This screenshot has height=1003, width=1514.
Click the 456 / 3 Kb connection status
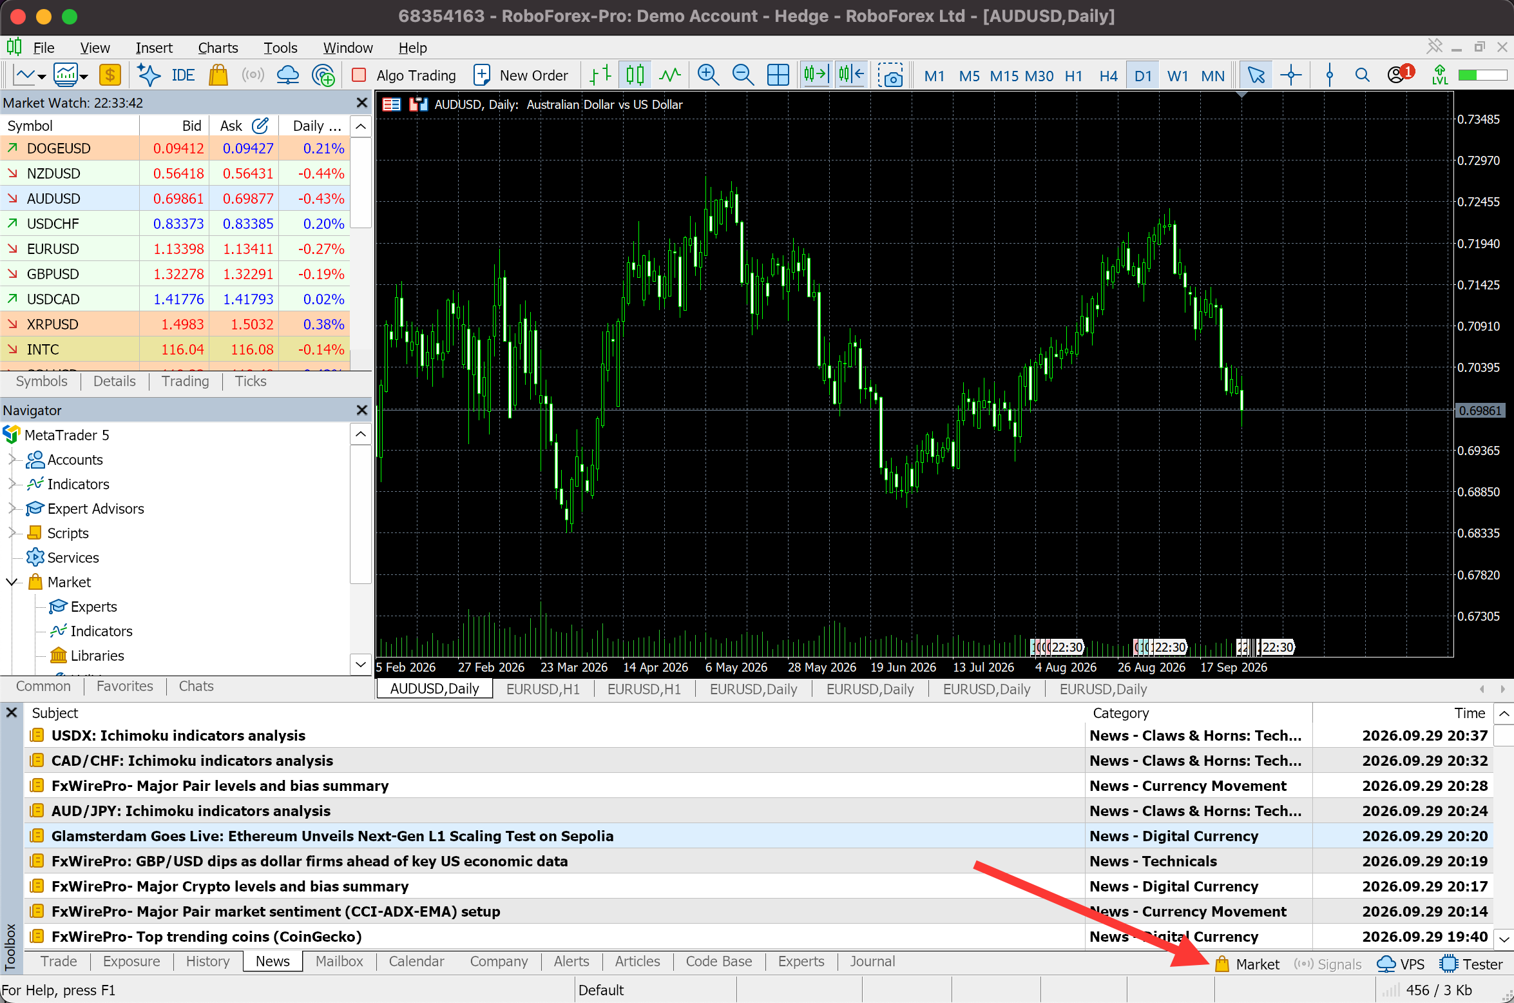[x=1439, y=990]
